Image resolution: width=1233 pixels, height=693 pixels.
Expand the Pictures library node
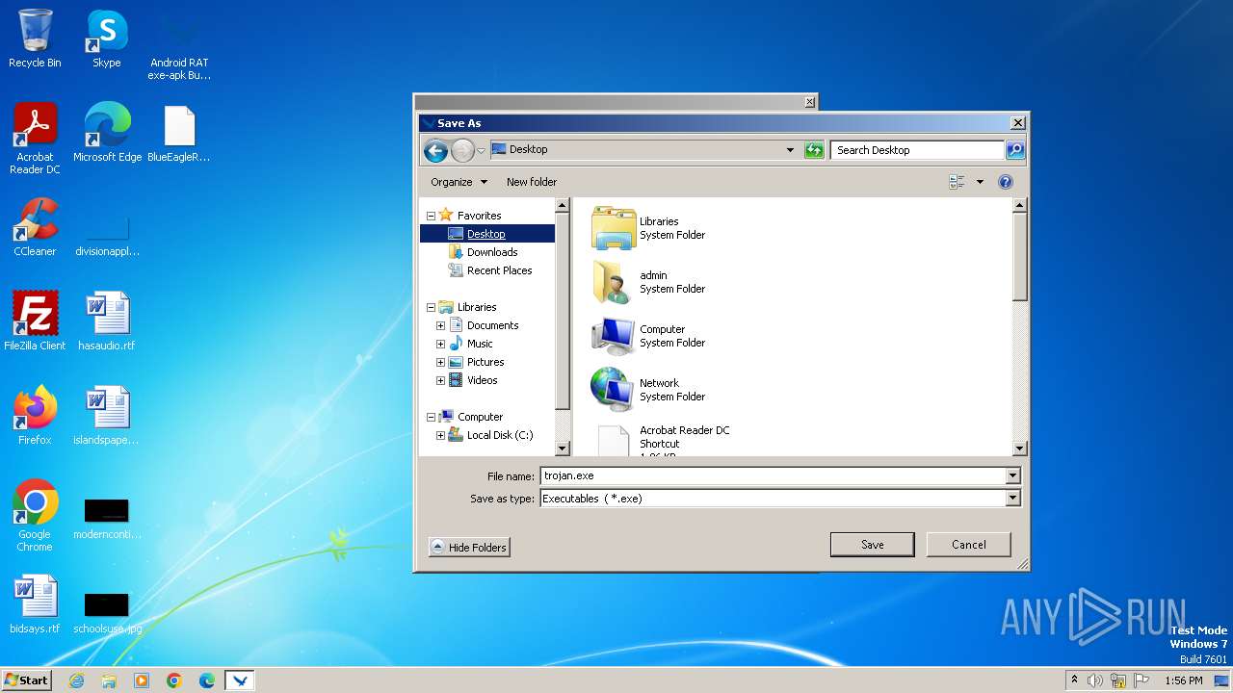(x=440, y=362)
